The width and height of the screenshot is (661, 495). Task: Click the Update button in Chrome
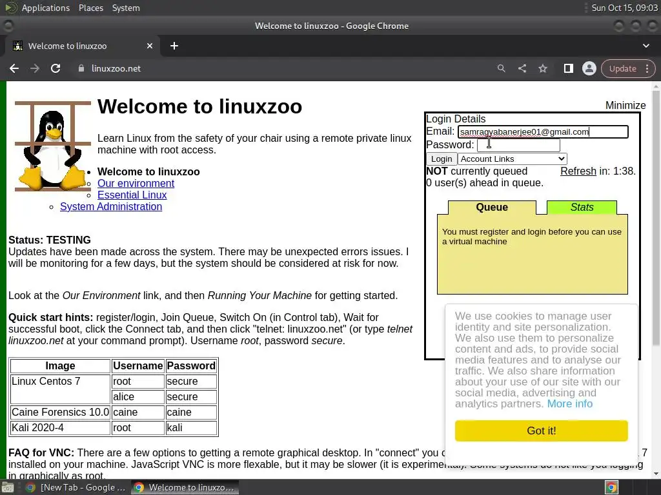point(623,68)
